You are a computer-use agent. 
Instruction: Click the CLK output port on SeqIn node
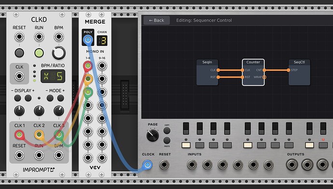click(x=218, y=70)
